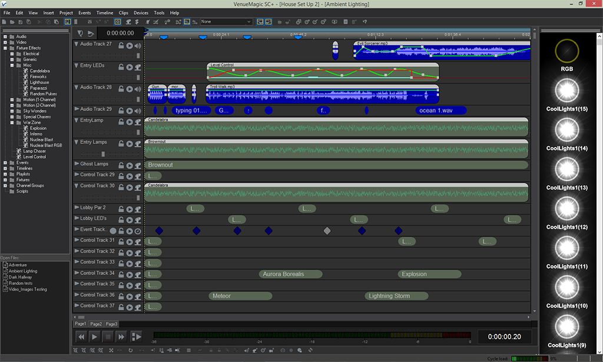Click the fast forward transport button
Image resolution: width=603 pixels, height=362 pixels.
point(121,337)
